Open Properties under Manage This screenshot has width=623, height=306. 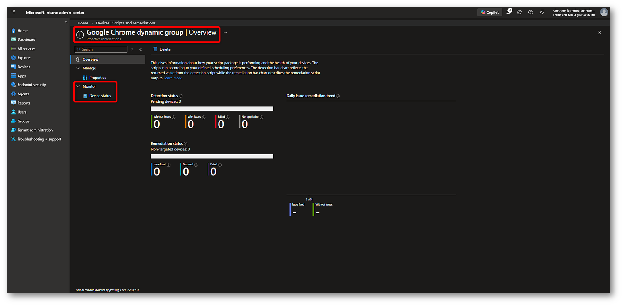coord(98,78)
